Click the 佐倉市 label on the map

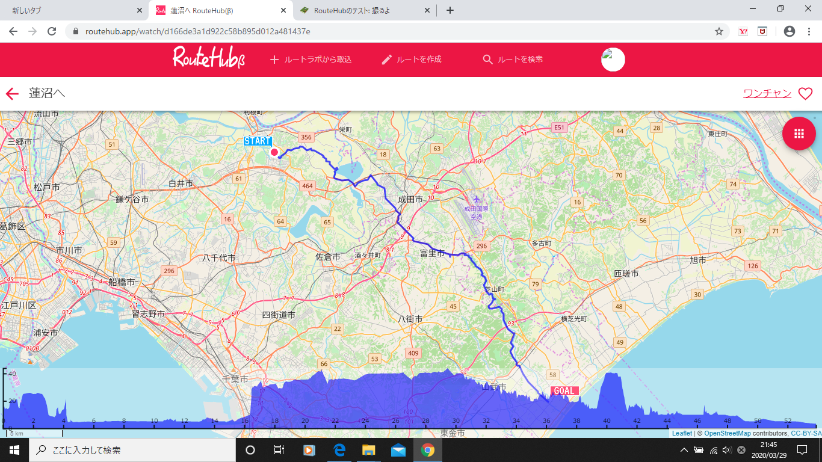pos(328,257)
